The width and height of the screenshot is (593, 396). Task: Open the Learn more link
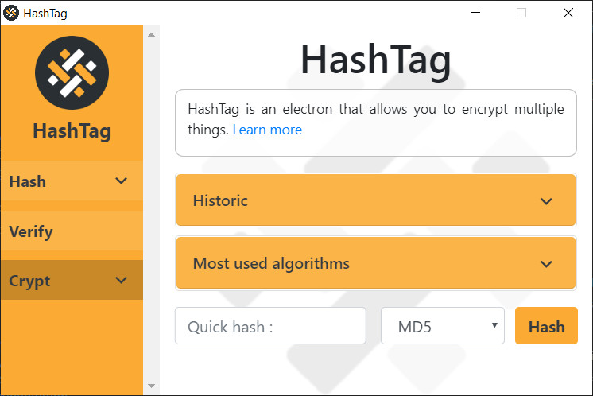tap(267, 130)
